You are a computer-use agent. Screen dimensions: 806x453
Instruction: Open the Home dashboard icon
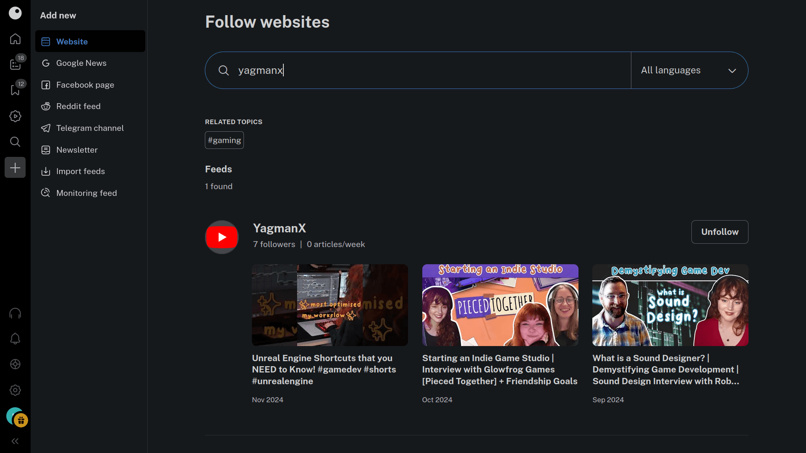tap(15, 39)
